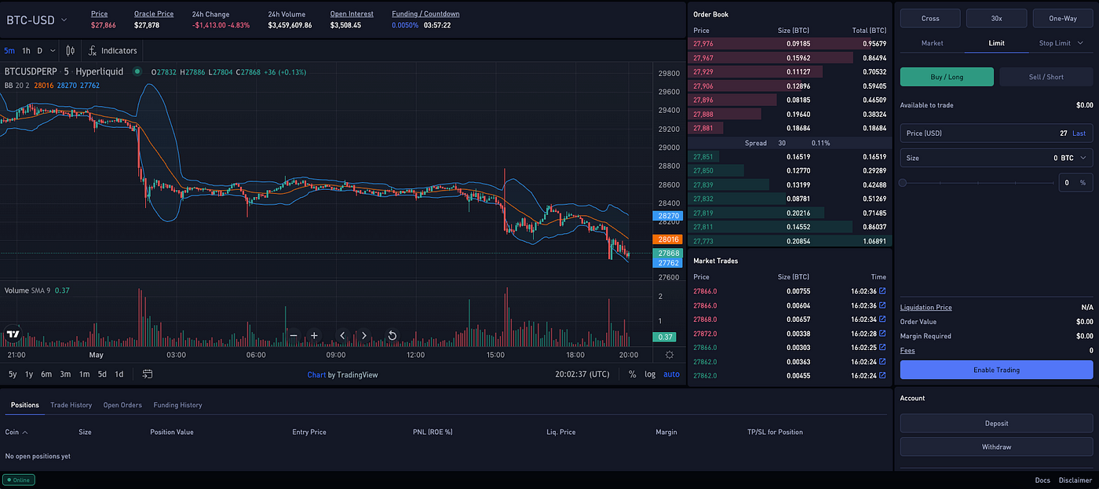Select Sell / Short side
Image resolution: width=1099 pixels, height=489 pixels.
tap(1046, 77)
